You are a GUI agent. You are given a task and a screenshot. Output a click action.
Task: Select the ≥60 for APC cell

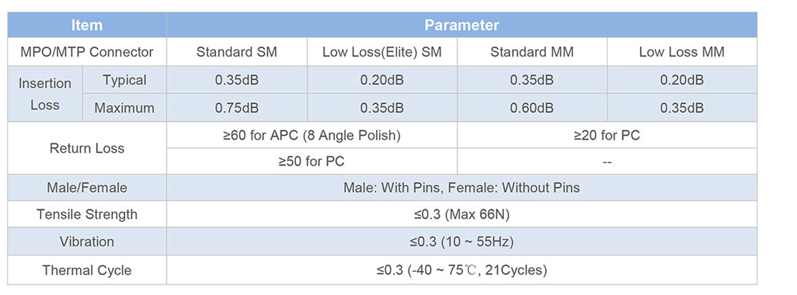tap(312, 136)
